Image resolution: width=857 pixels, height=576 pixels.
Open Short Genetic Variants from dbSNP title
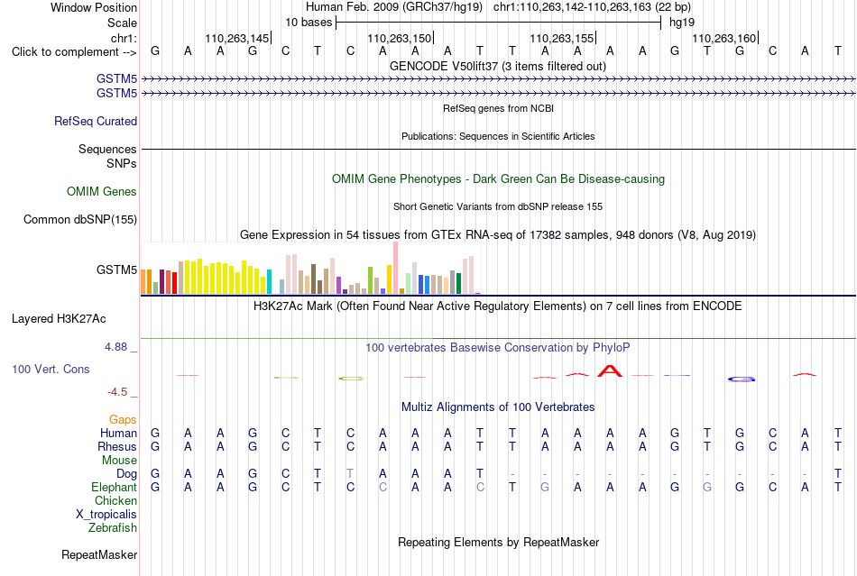pos(498,207)
